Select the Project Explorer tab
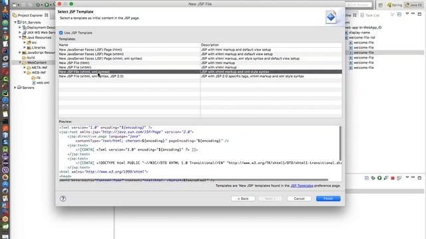Viewport: 426px width, 239px height. 30,15
